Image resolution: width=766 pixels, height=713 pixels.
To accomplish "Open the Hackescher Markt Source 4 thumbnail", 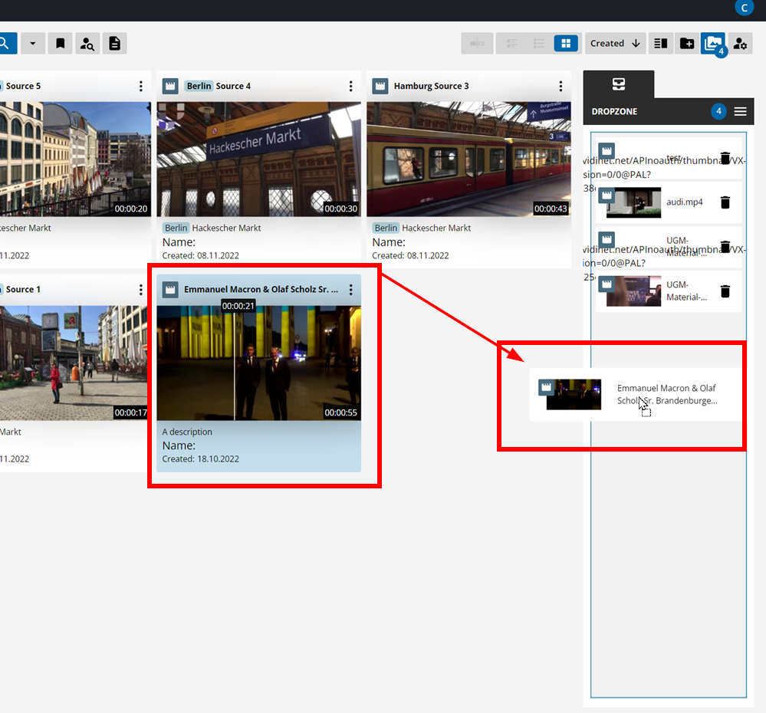I will [257, 159].
